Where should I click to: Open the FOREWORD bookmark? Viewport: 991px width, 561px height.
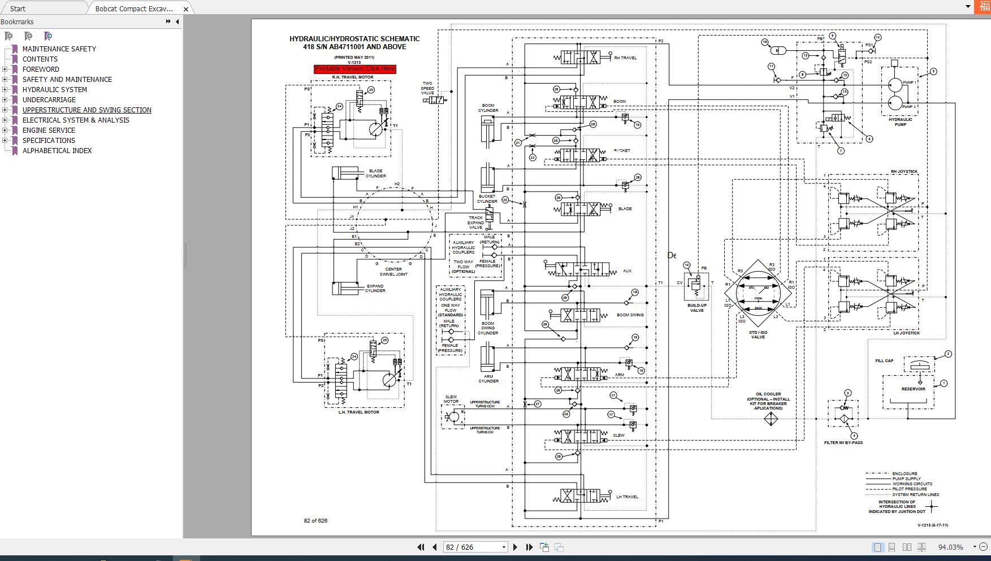click(41, 69)
